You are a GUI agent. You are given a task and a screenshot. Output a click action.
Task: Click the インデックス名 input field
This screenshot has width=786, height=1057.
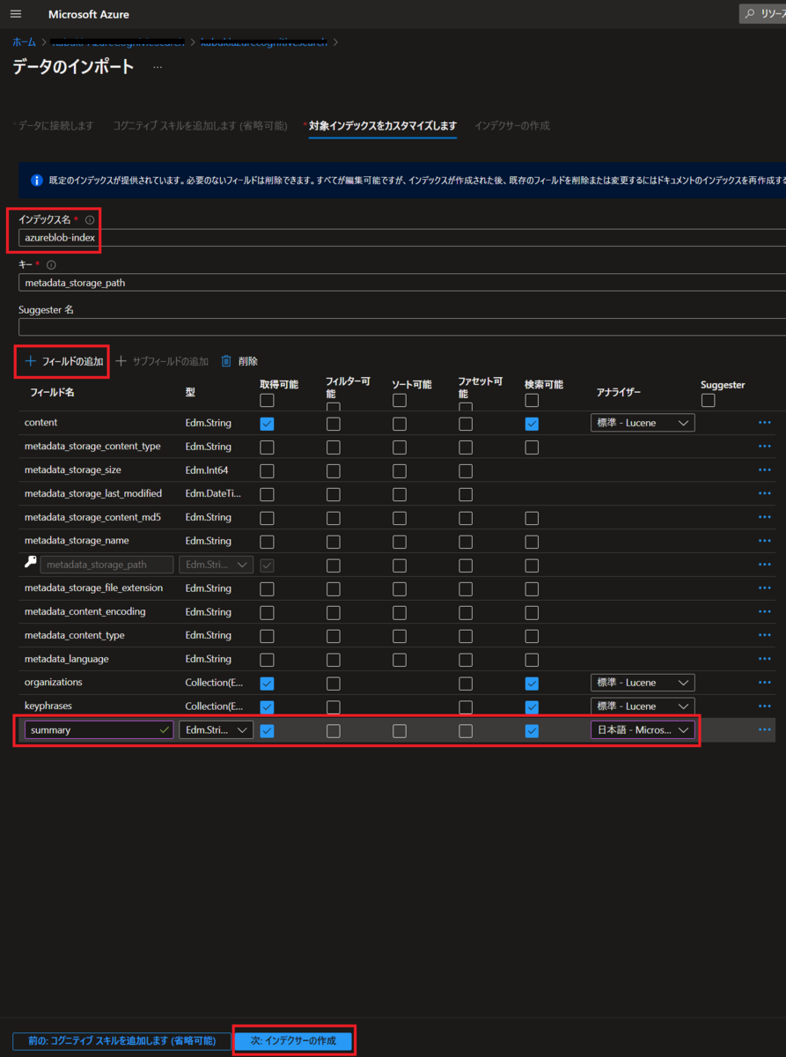pos(401,238)
